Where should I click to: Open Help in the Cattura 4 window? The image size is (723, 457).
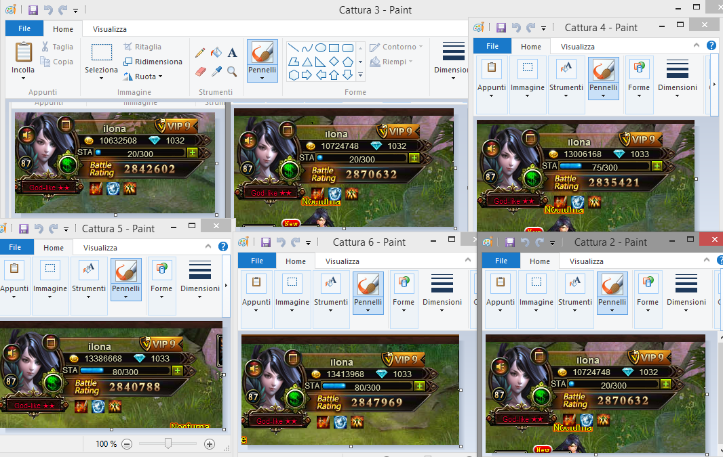[x=711, y=46]
